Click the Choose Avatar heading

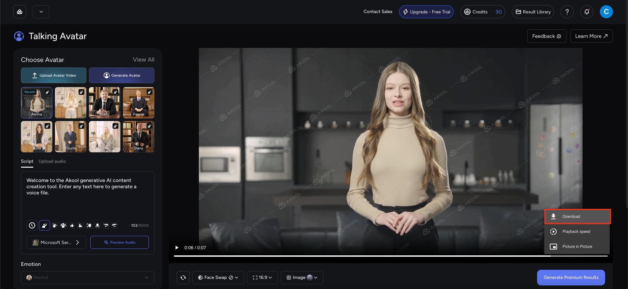pos(43,60)
